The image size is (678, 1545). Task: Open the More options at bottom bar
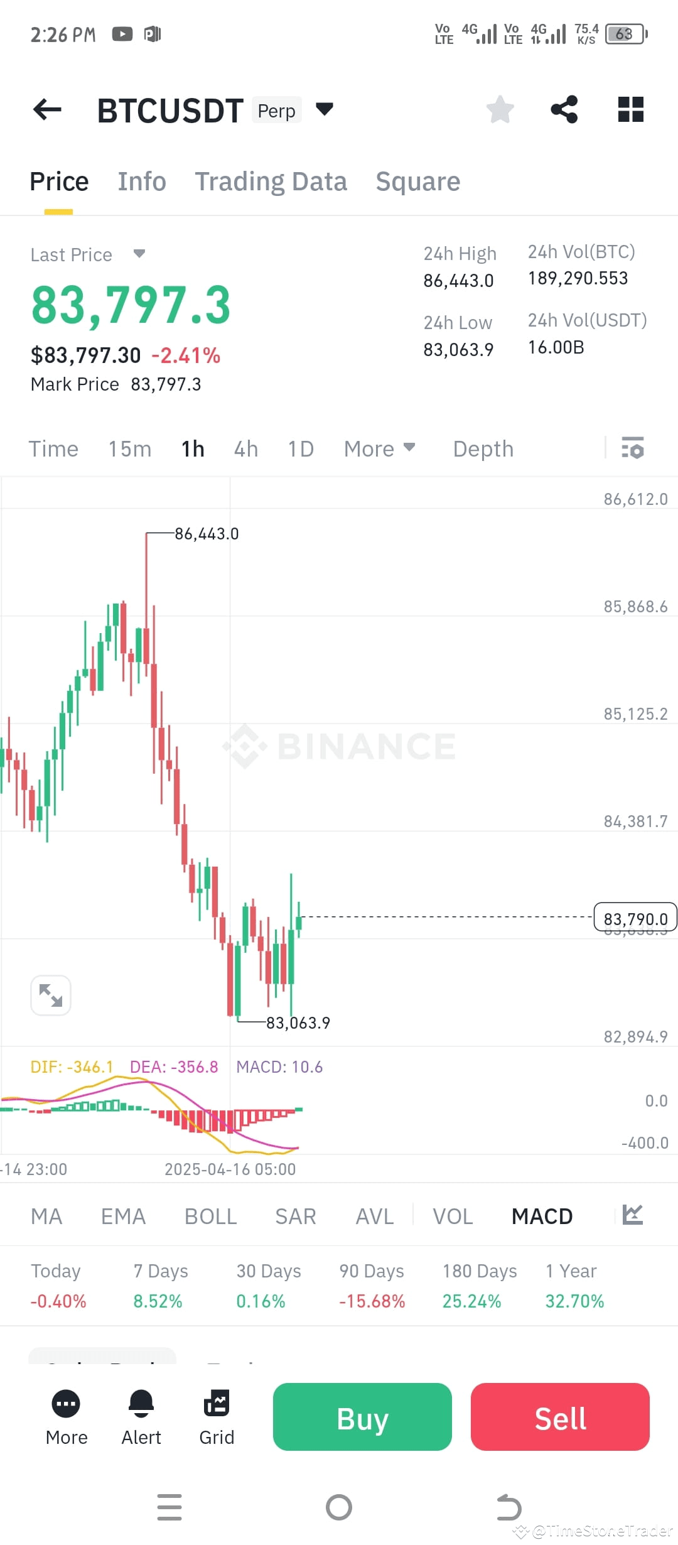click(66, 1410)
